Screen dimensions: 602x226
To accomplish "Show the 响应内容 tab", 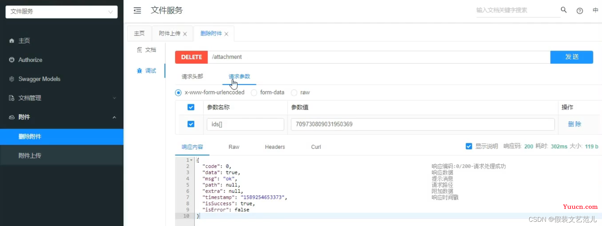I will [192, 147].
